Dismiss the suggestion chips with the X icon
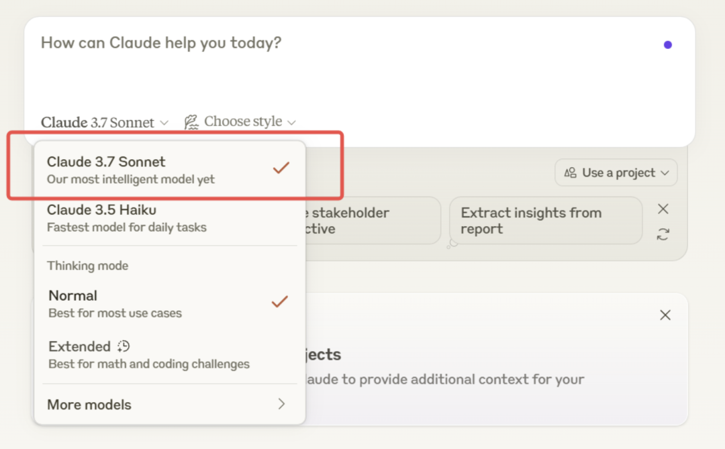The width and height of the screenshot is (725, 449). pos(663,209)
